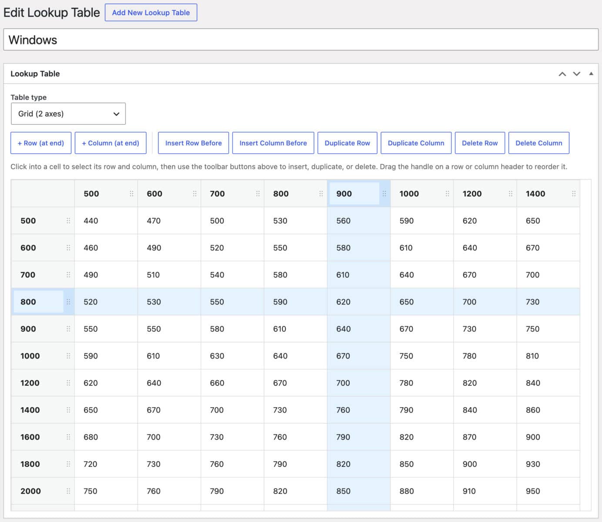
Task: Select cell 860 in row 1400
Action: (548, 410)
